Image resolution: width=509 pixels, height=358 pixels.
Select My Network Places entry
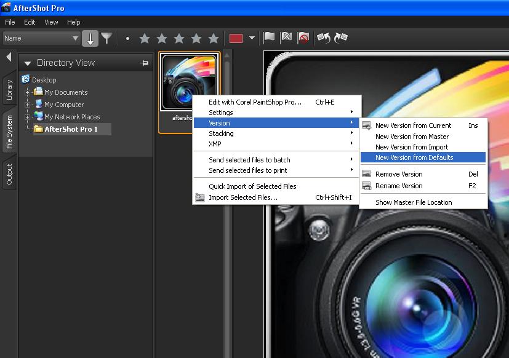click(67, 116)
